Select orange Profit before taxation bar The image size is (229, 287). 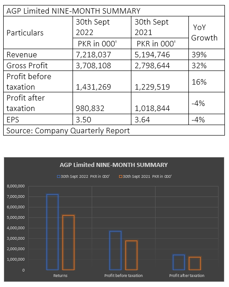131,255
